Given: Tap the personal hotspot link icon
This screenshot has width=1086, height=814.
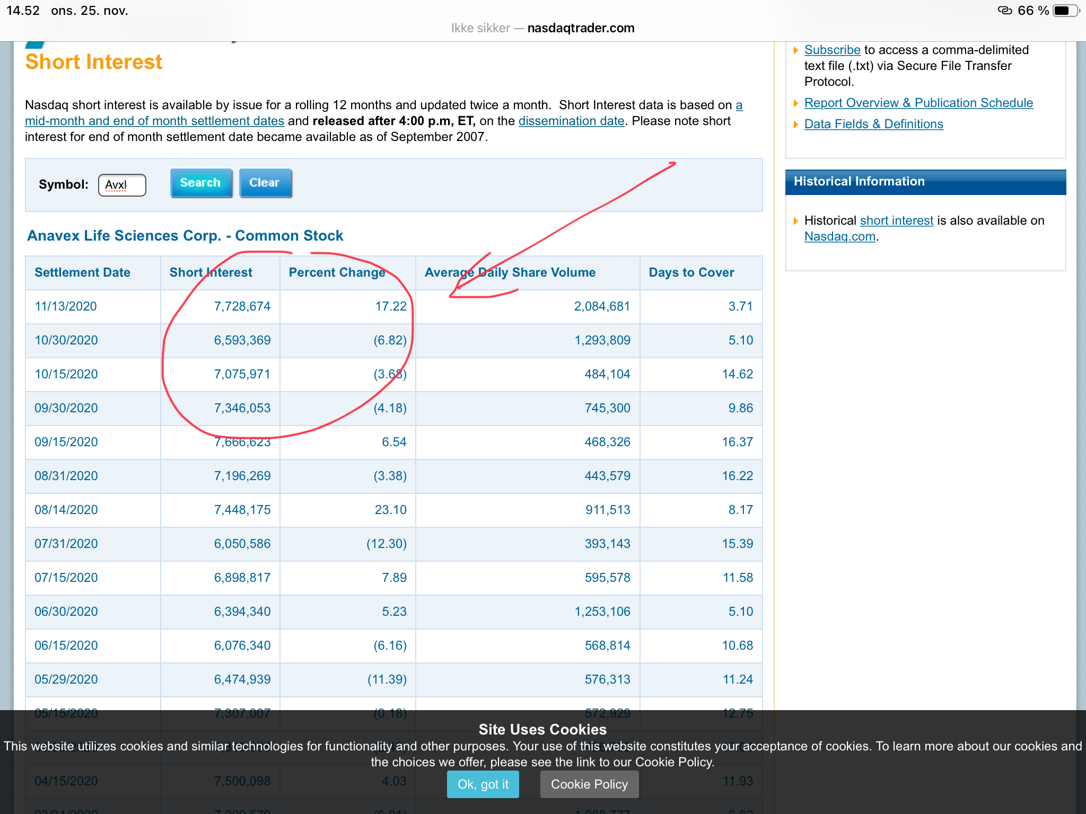Looking at the screenshot, I should point(1004,10).
